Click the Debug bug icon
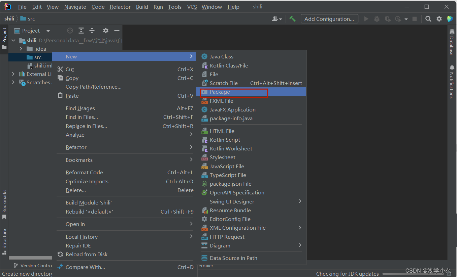The image size is (457, 277). [x=377, y=19]
